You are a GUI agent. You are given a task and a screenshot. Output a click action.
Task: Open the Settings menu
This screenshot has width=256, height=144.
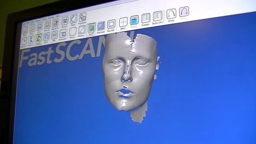click(x=51, y=18)
